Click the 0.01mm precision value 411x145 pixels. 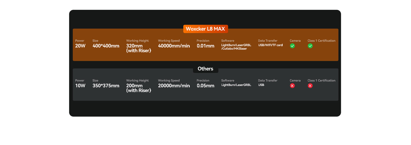[x=206, y=46]
